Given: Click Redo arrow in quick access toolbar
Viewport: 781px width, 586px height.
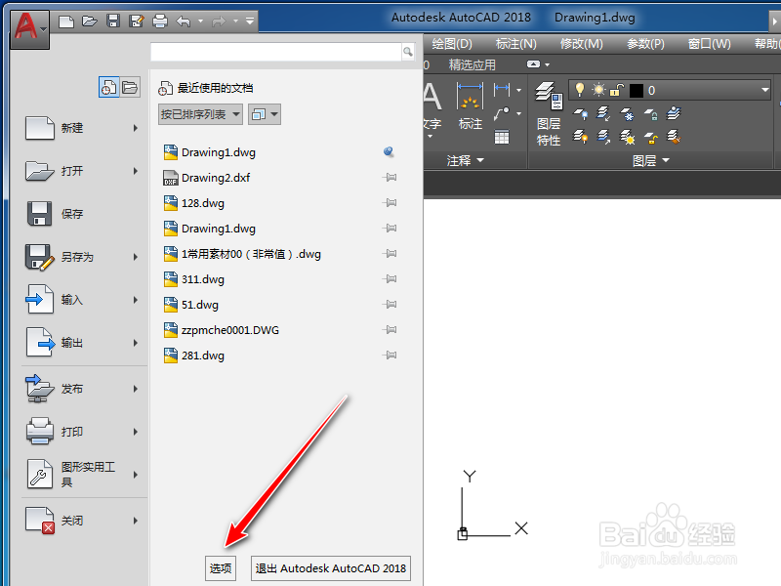Looking at the screenshot, I should tap(219, 21).
